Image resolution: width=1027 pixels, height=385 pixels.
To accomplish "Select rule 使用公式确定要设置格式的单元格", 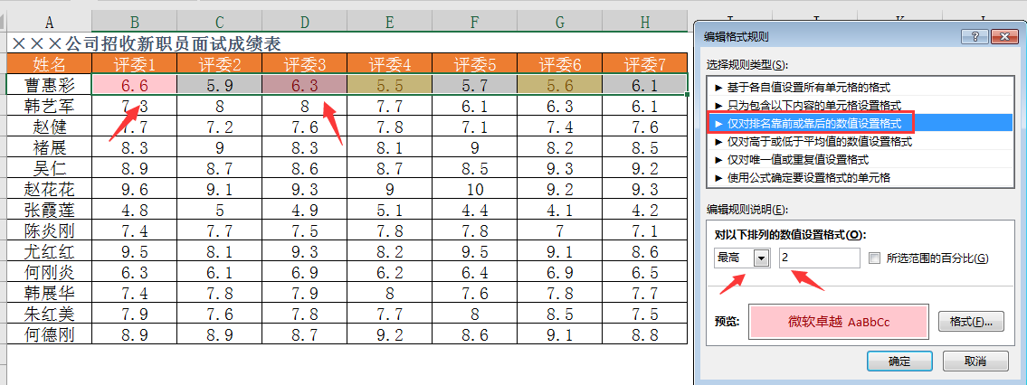I will coord(860,177).
